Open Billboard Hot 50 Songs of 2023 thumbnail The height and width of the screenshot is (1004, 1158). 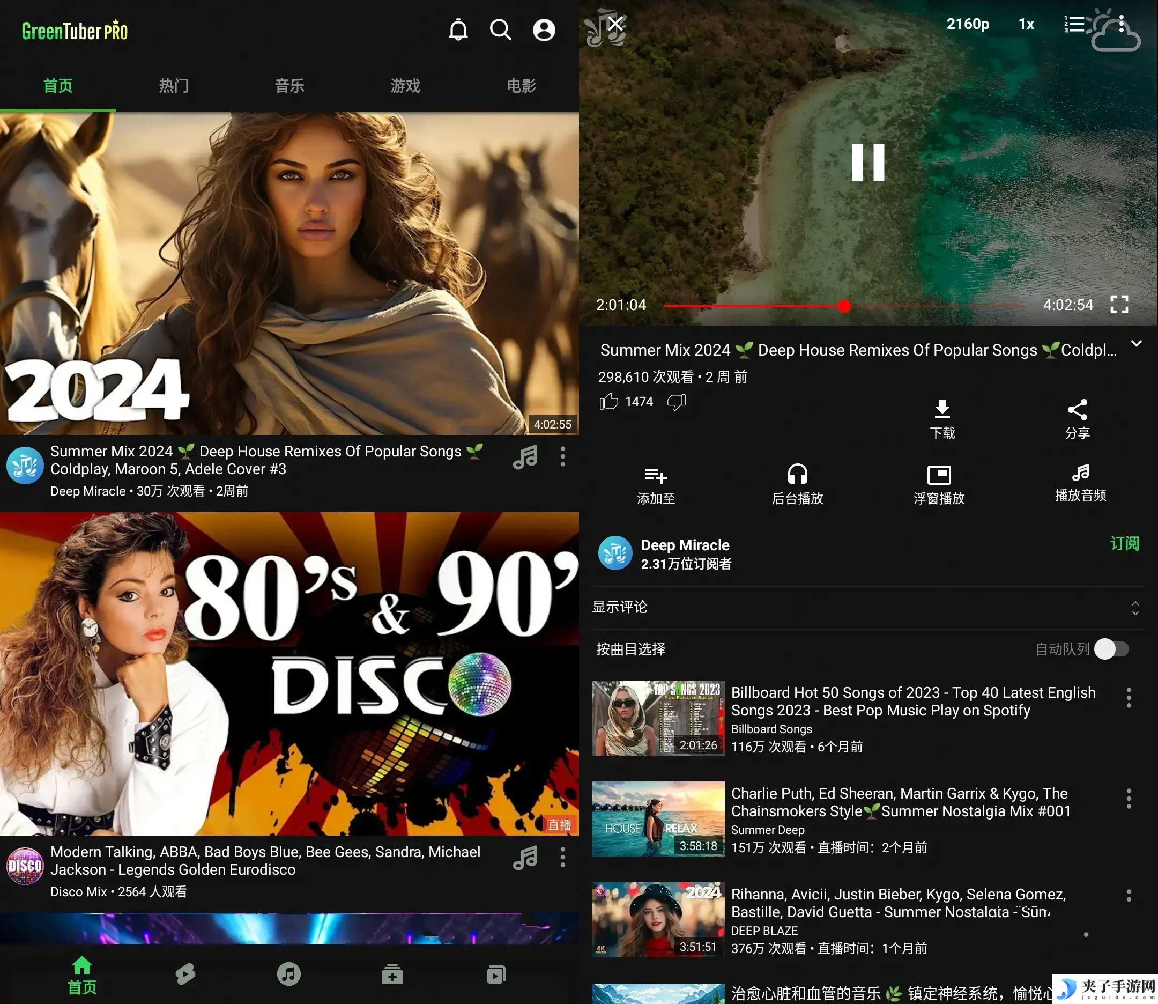point(658,718)
